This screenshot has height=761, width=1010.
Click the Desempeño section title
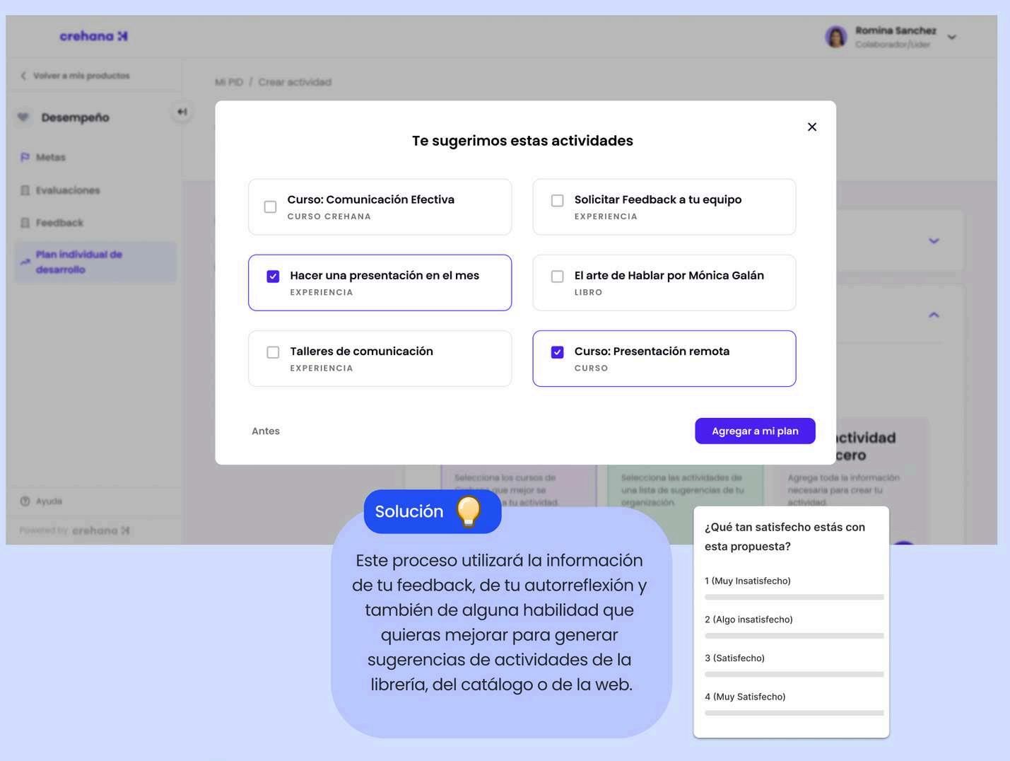coord(75,117)
